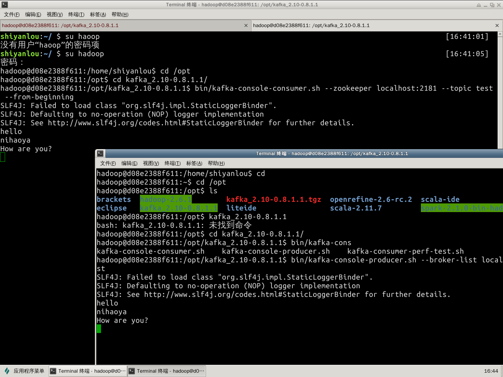Click terminal icon of second taskbar entry

click(132, 371)
